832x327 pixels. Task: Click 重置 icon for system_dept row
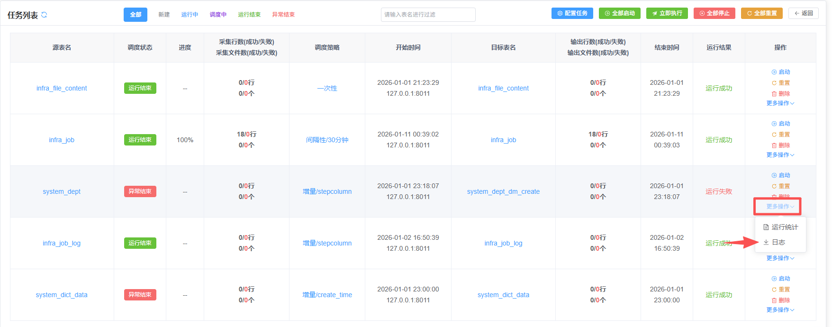(774, 186)
